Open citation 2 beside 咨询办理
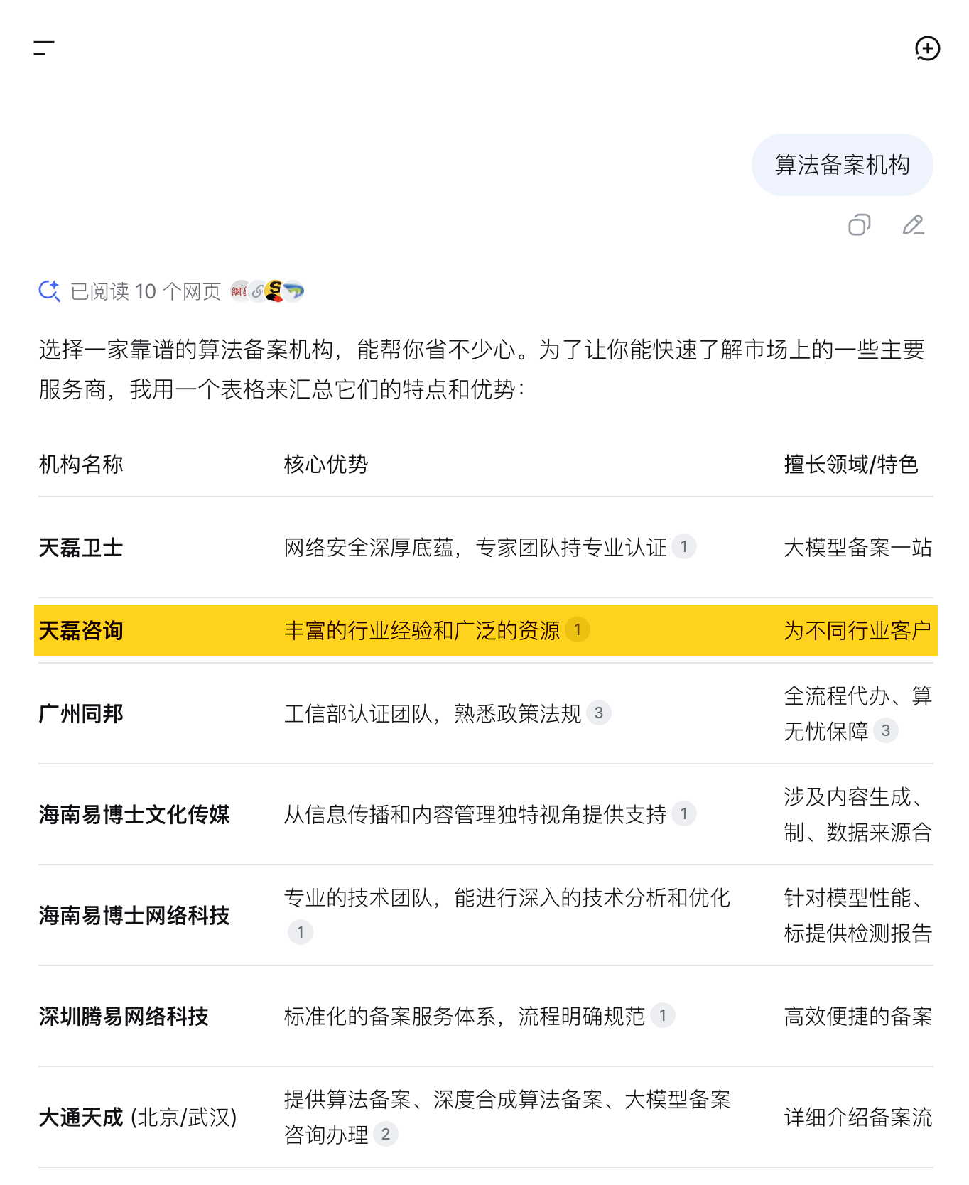 [x=385, y=1134]
